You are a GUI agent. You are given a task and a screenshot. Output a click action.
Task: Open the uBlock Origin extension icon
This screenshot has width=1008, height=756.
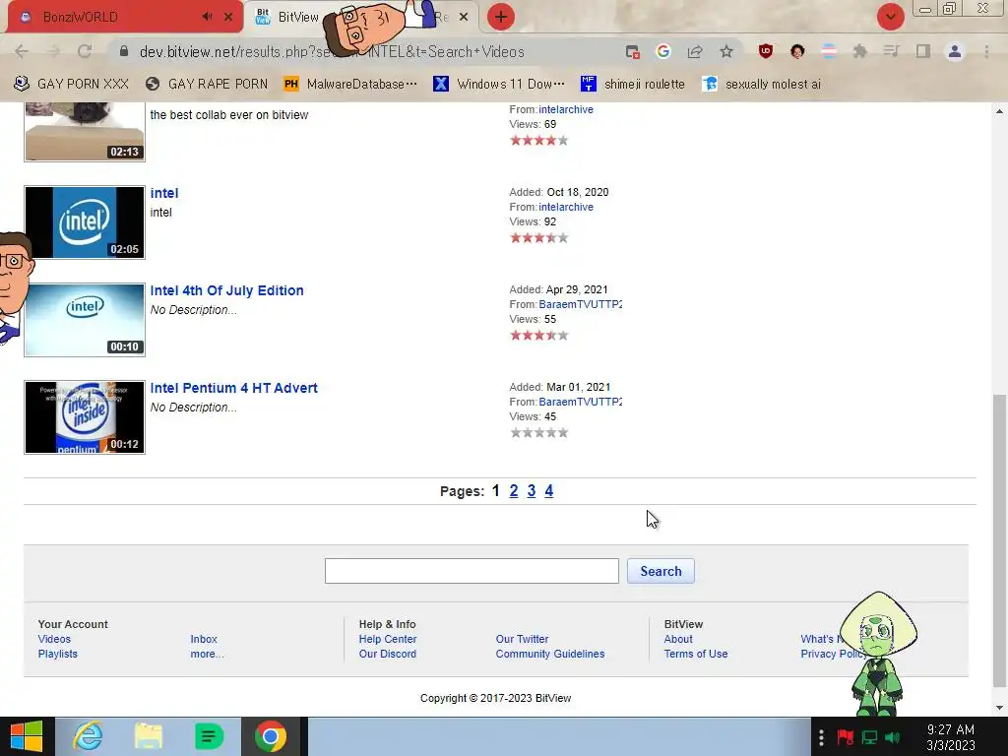tap(765, 51)
